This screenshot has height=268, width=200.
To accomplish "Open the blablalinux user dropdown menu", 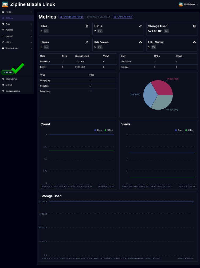I will [x=188, y=5].
